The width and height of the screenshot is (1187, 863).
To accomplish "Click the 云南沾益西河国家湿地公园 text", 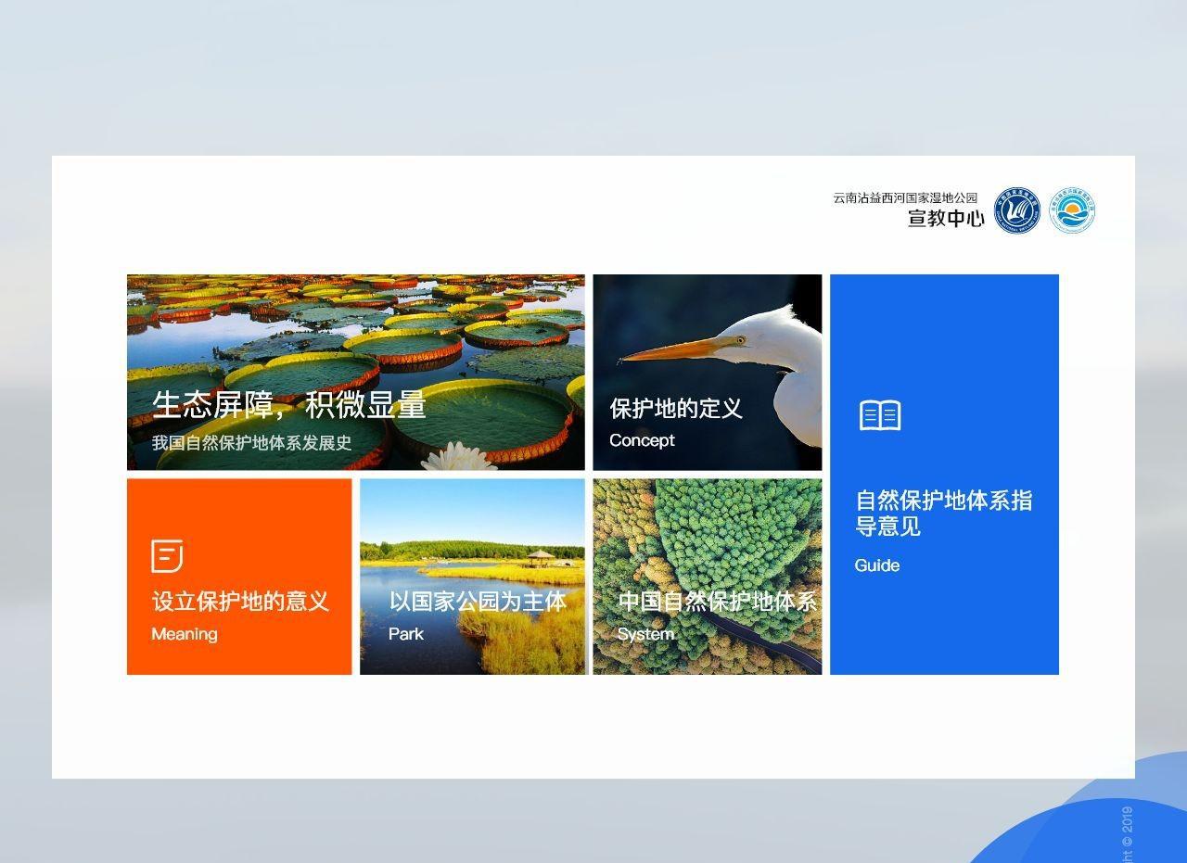I will pos(905,197).
